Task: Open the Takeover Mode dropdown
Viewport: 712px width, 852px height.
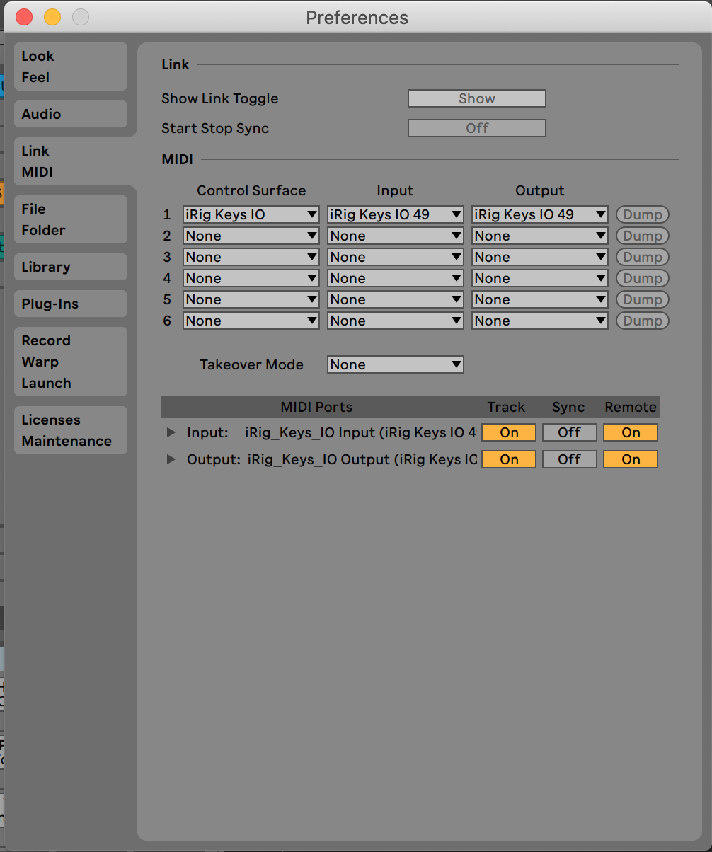Action: pos(395,364)
